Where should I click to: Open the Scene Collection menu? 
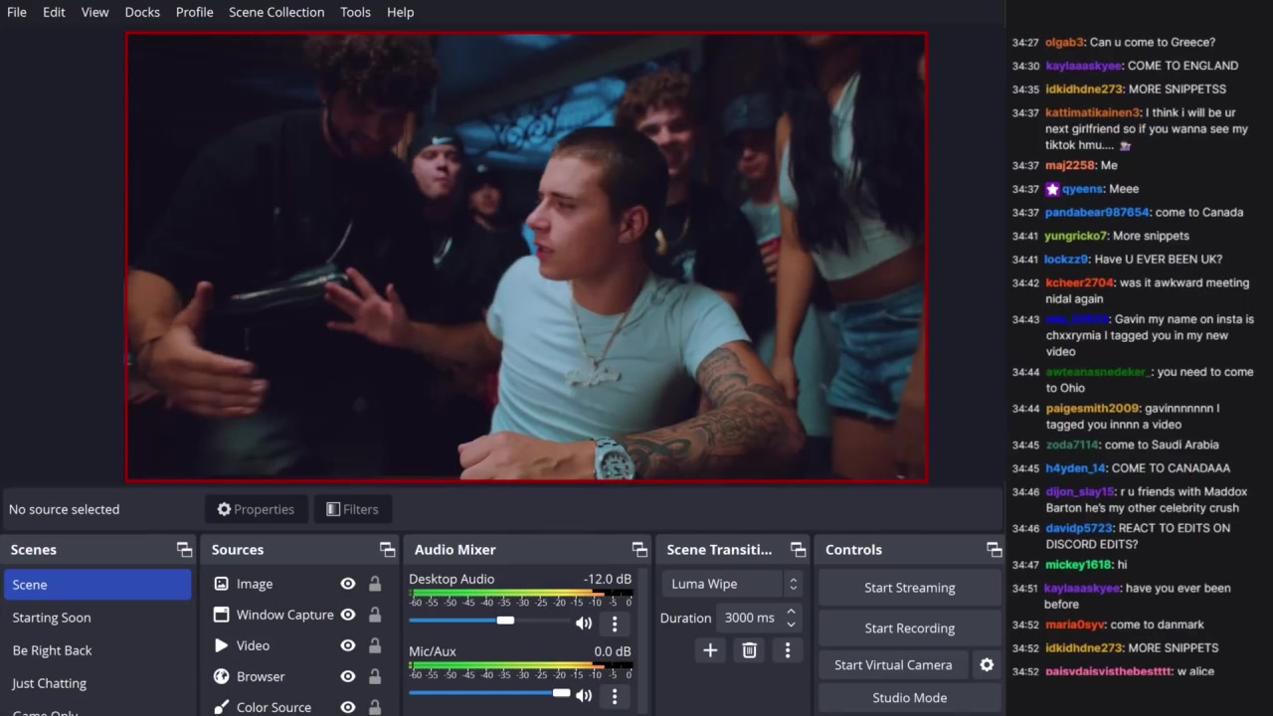coord(276,12)
